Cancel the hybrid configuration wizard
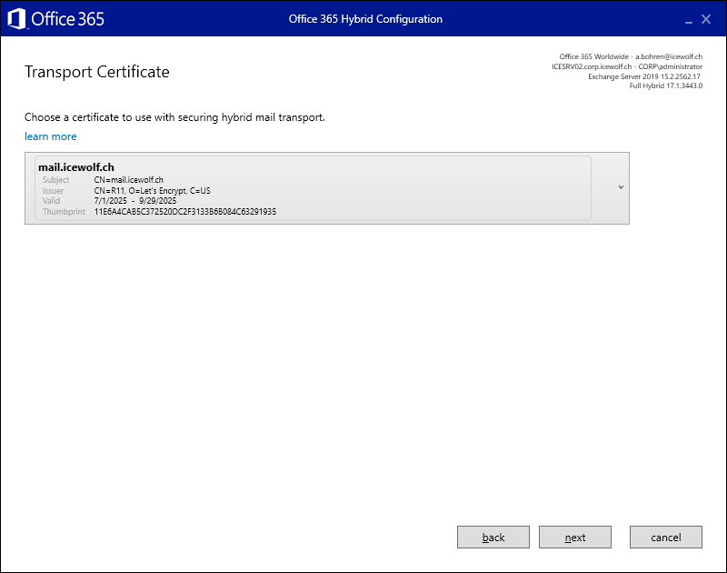 tap(666, 538)
